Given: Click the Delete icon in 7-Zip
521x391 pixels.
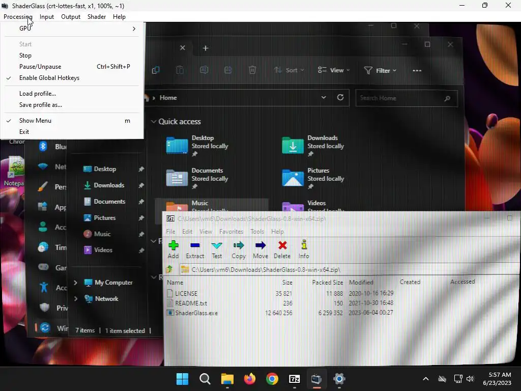Looking at the screenshot, I should [x=282, y=249].
